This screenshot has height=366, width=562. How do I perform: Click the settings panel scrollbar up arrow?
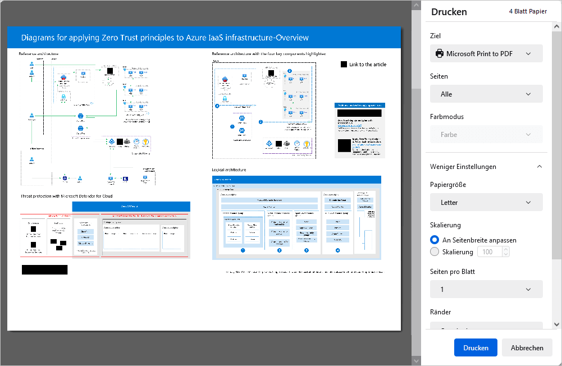556,26
